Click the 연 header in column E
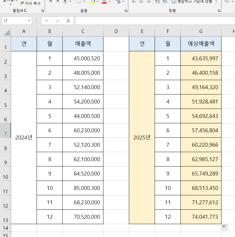 point(142,44)
